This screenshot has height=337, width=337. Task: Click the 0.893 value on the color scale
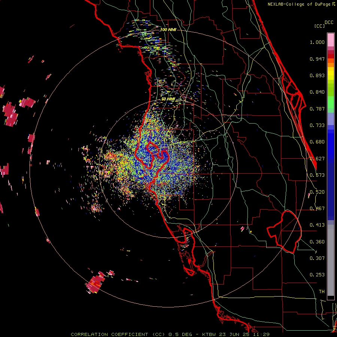(x=317, y=75)
